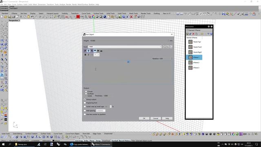Click the 4 View layout toolbar icon

click(63, 17)
